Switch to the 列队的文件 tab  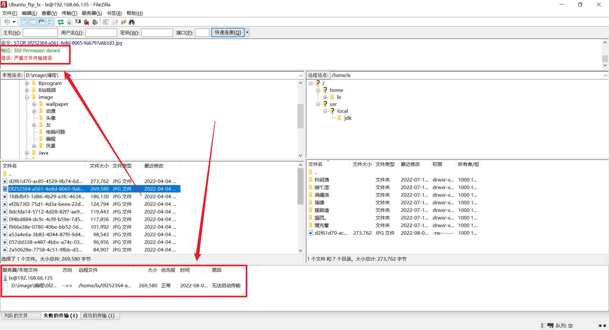21,316
